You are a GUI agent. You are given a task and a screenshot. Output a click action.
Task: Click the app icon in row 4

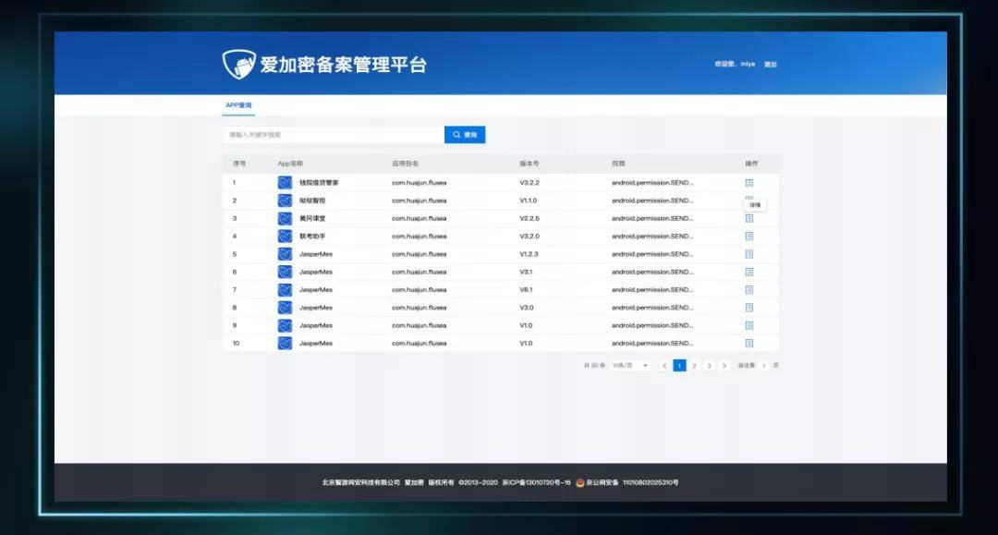[x=286, y=237]
